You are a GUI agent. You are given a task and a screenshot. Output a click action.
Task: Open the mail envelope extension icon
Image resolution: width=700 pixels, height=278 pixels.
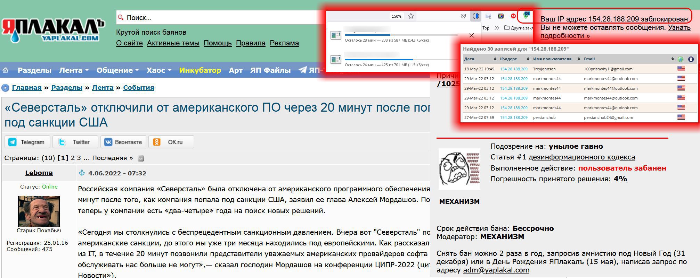click(x=488, y=16)
